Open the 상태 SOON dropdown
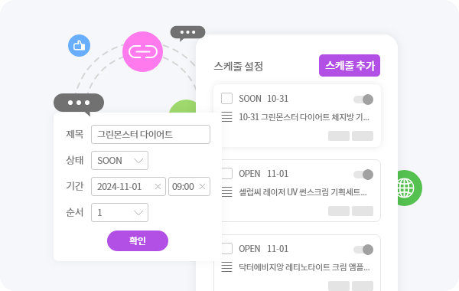This screenshot has width=459, height=291. (x=120, y=160)
